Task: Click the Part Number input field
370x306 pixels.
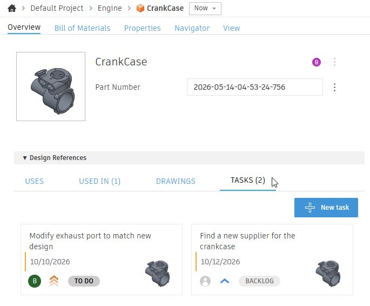Action: (255, 87)
